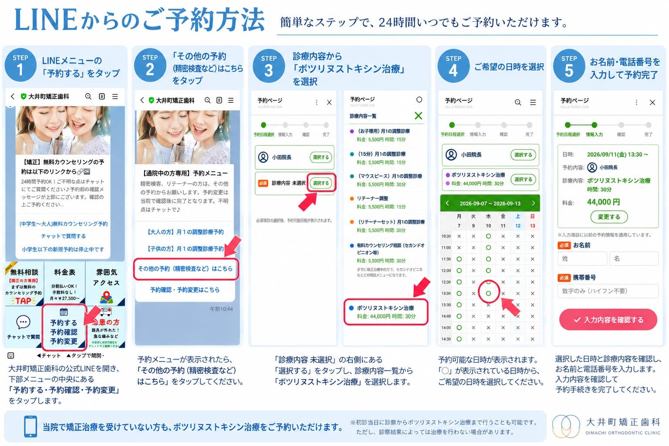Open the search icon in the Step 1 LINE header

pos(88,96)
